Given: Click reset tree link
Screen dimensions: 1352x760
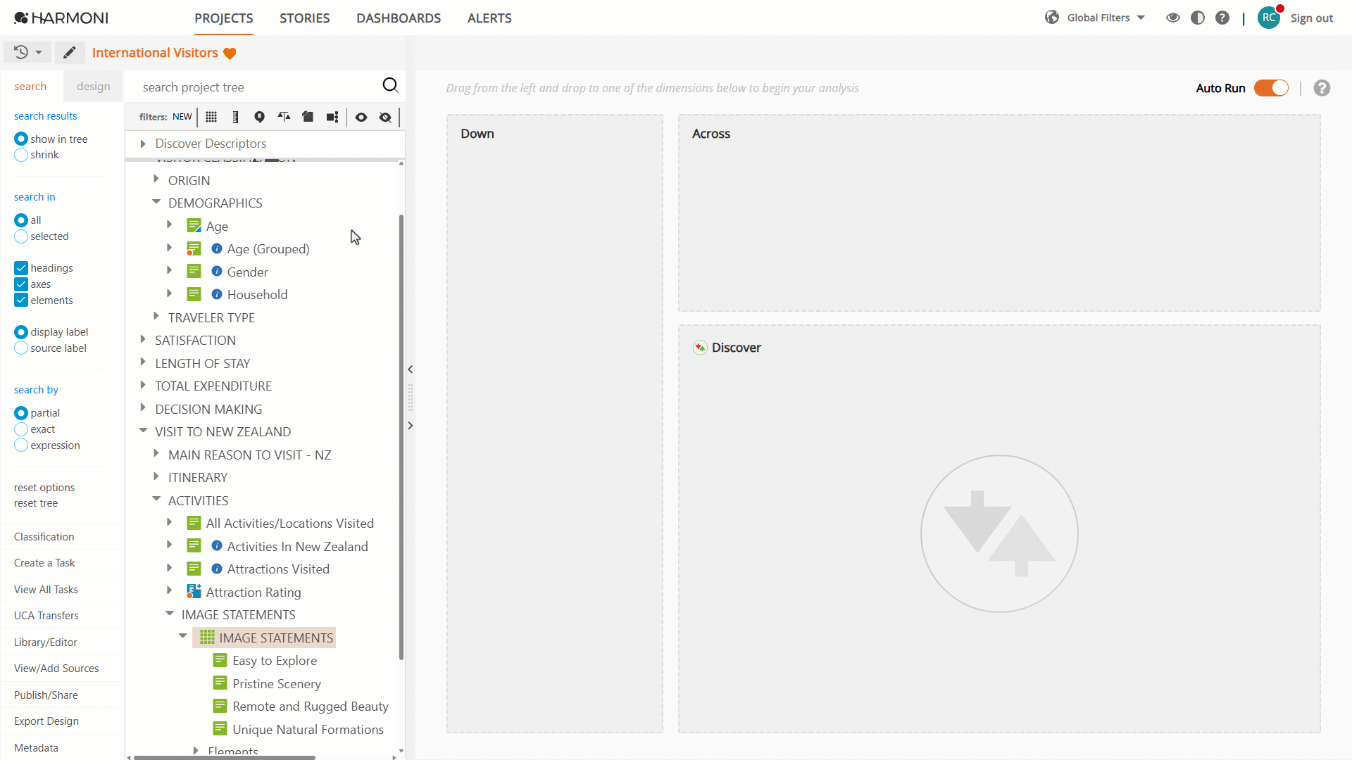Looking at the screenshot, I should [36, 503].
